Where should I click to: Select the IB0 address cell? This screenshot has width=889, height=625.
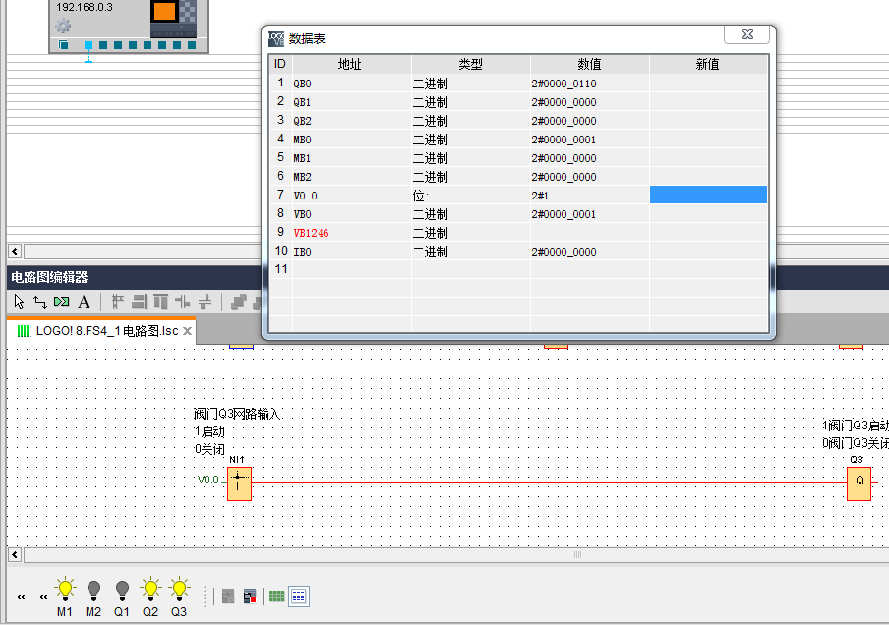click(x=351, y=252)
